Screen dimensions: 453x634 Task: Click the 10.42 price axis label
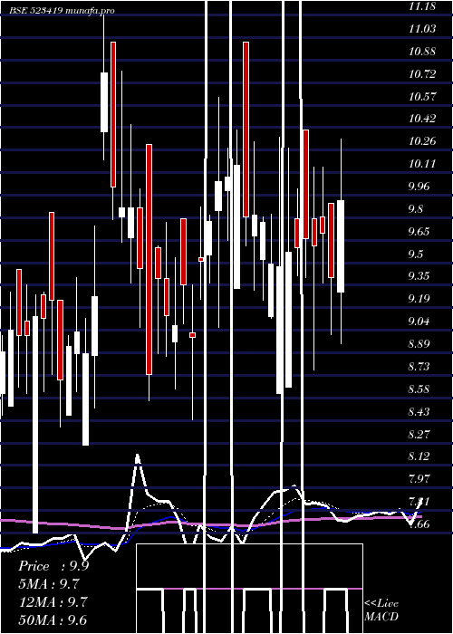pos(423,119)
